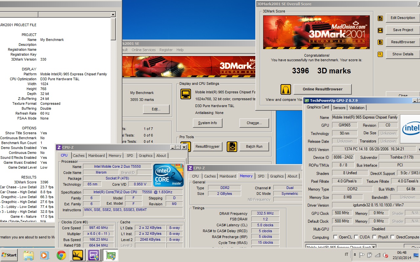Click the Batch Run document icon

232,147
